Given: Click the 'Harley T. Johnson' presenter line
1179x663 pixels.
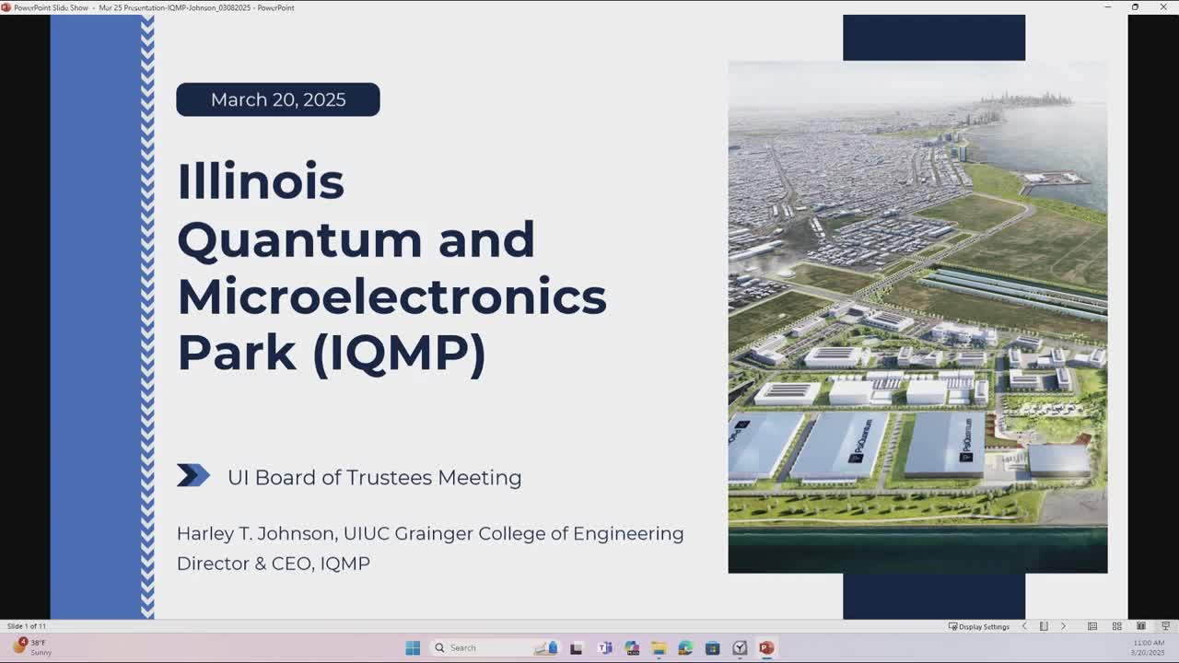Looking at the screenshot, I should coord(430,533).
